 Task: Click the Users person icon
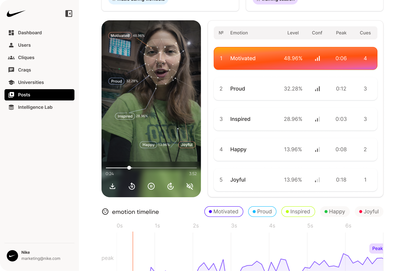coord(11,45)
